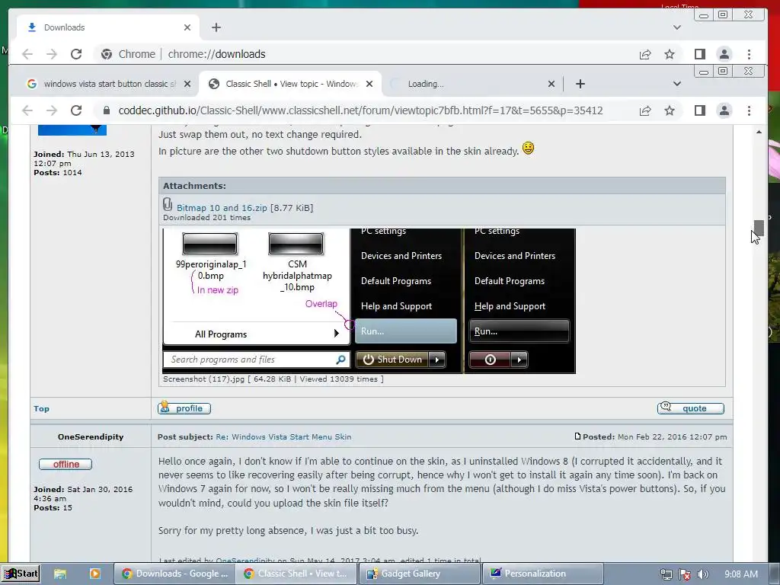Viewport: 780px width, 585px height.
Task: Select the Downloads tab
Action: click(108, 27)
